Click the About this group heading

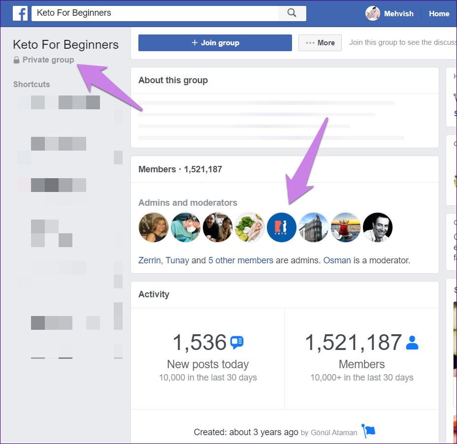point(173,80)
